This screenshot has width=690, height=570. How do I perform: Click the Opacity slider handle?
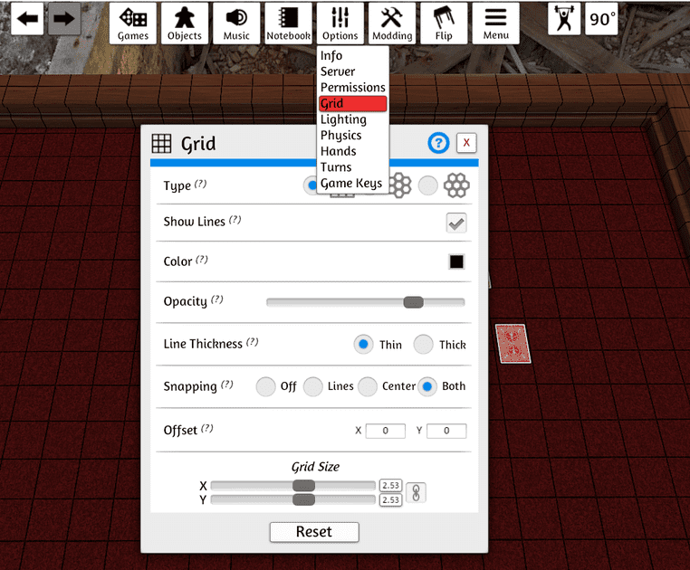coord(413,302)
